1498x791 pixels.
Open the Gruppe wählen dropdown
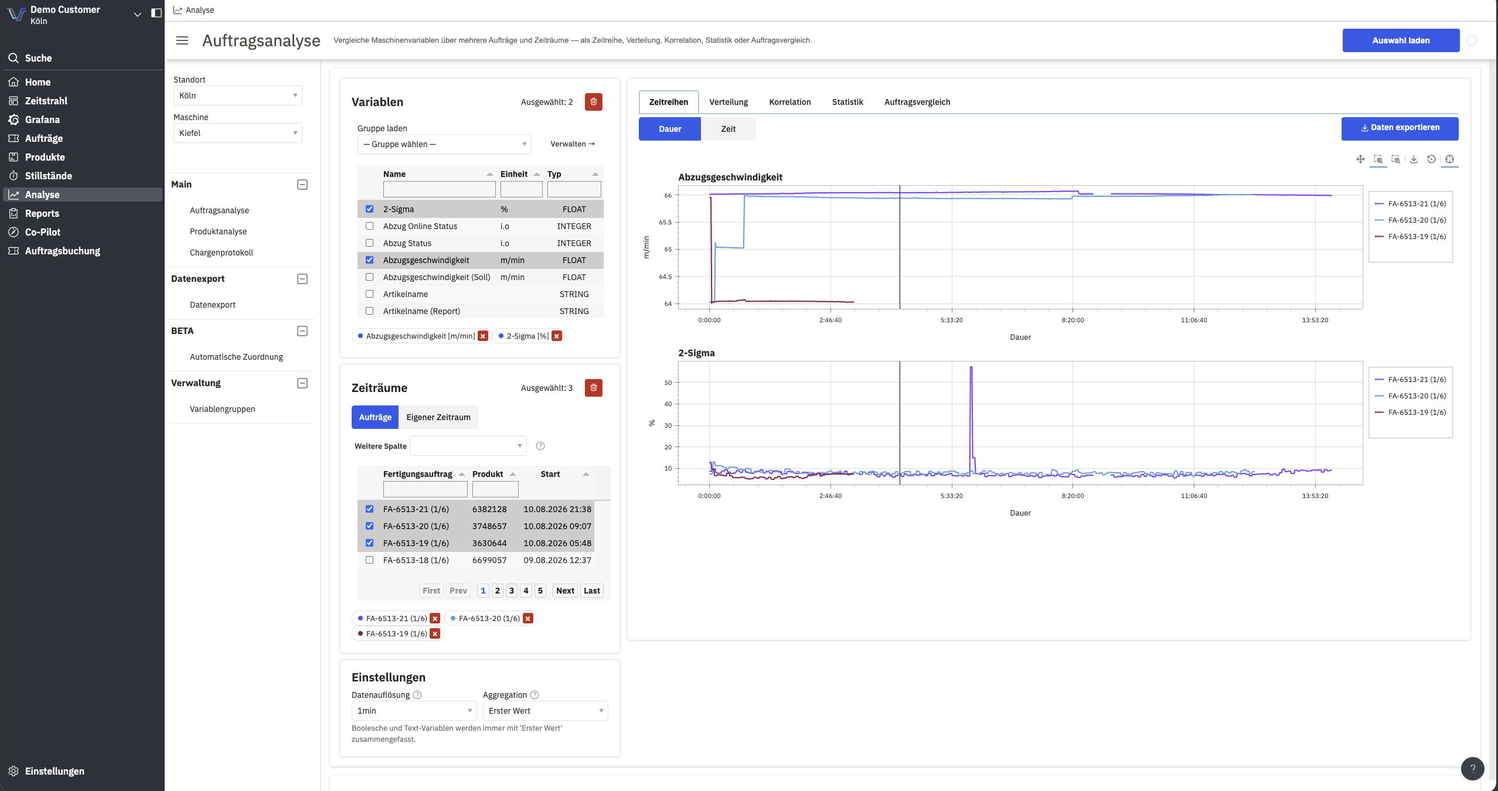[x=444, y=145]
